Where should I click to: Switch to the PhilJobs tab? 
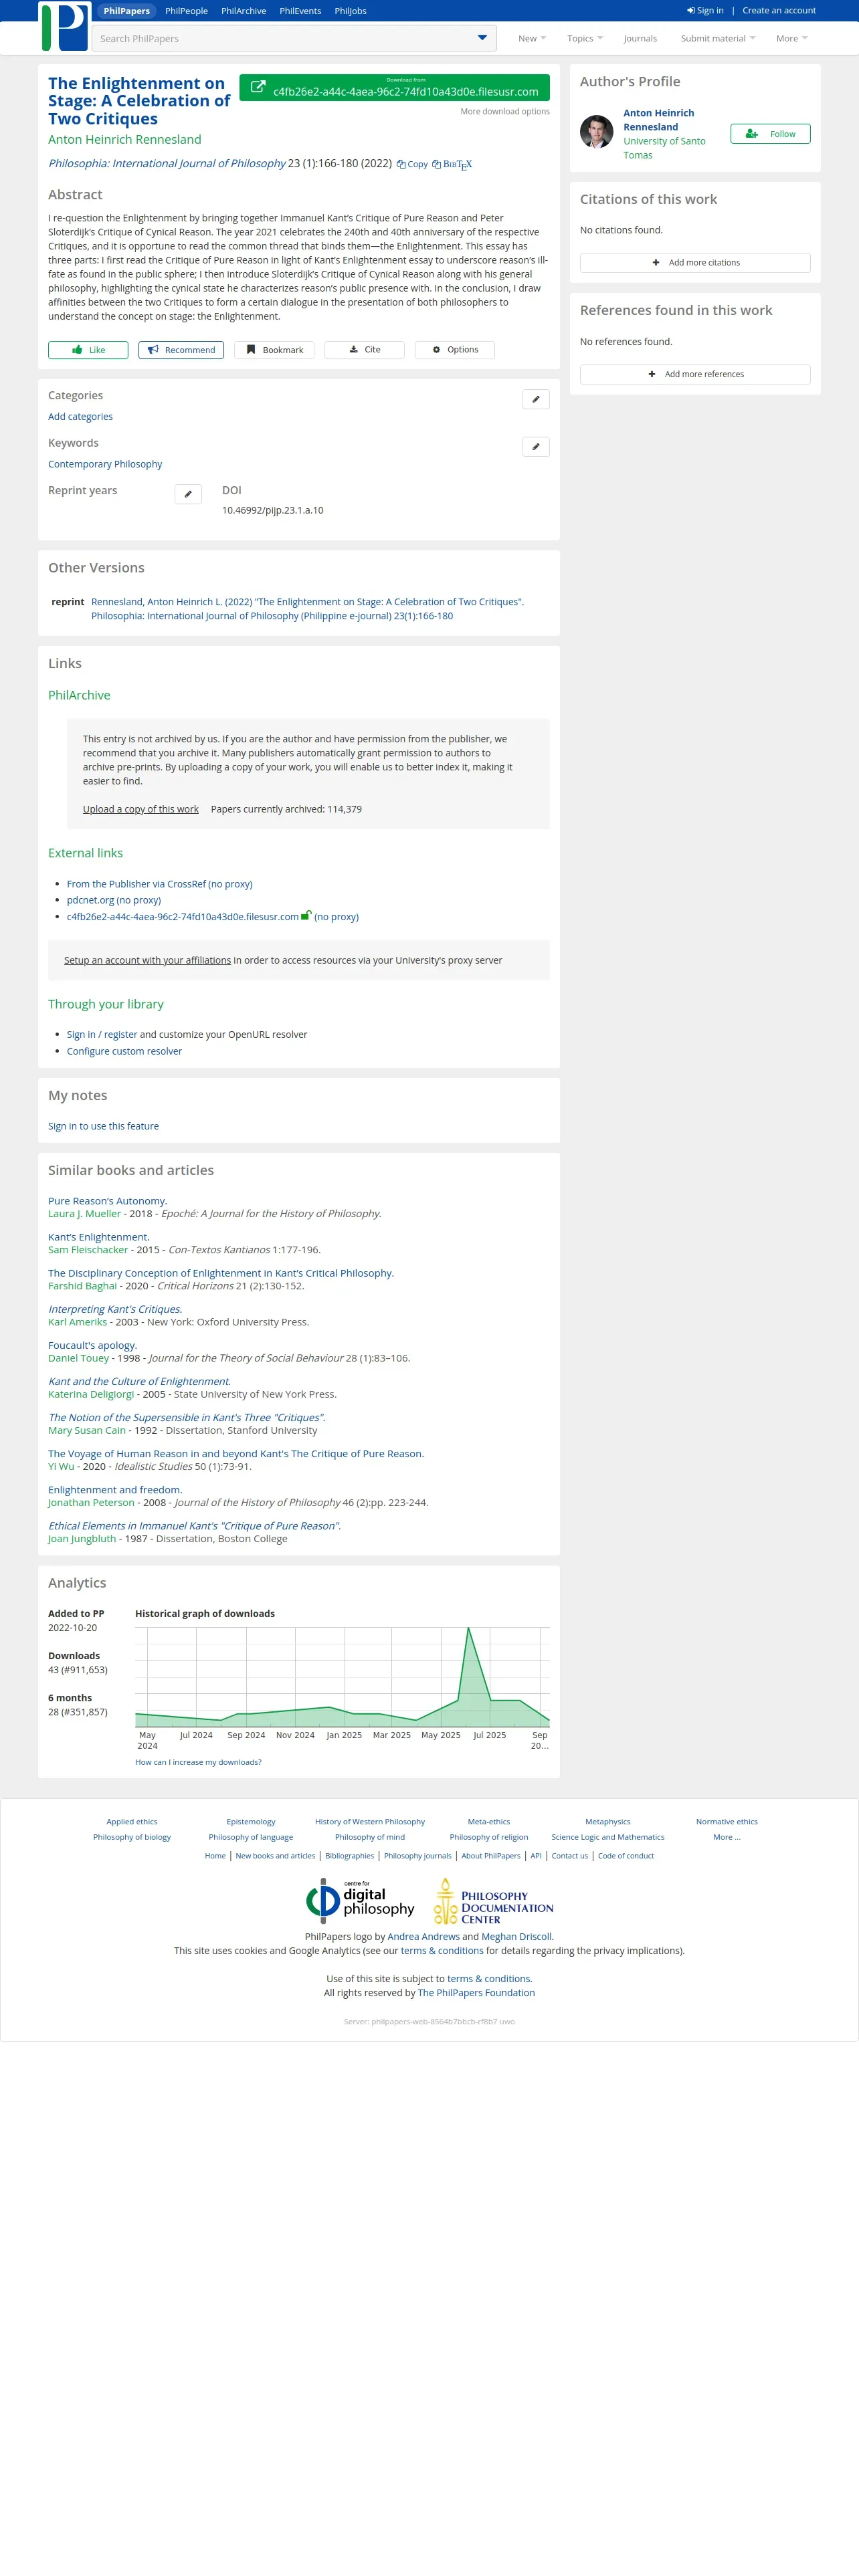[350, 11]
